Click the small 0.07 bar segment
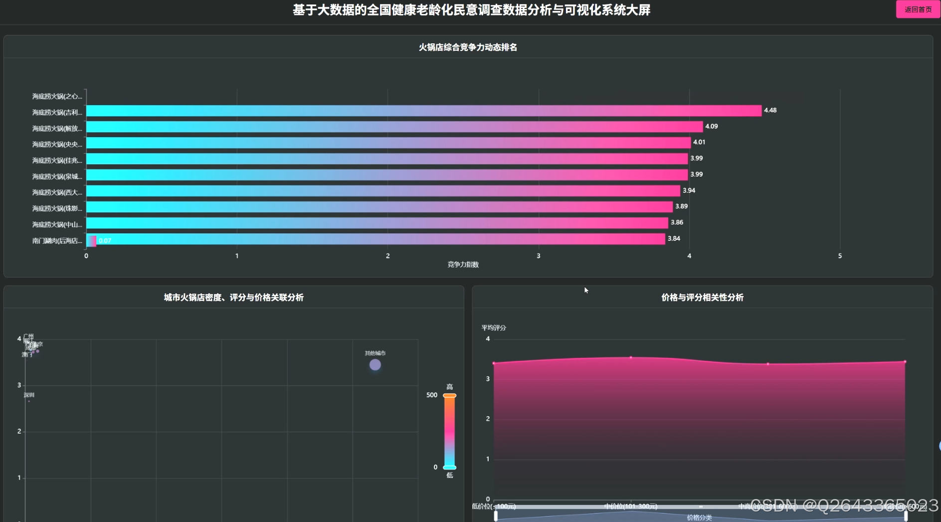941x522 pixels. 92,241
